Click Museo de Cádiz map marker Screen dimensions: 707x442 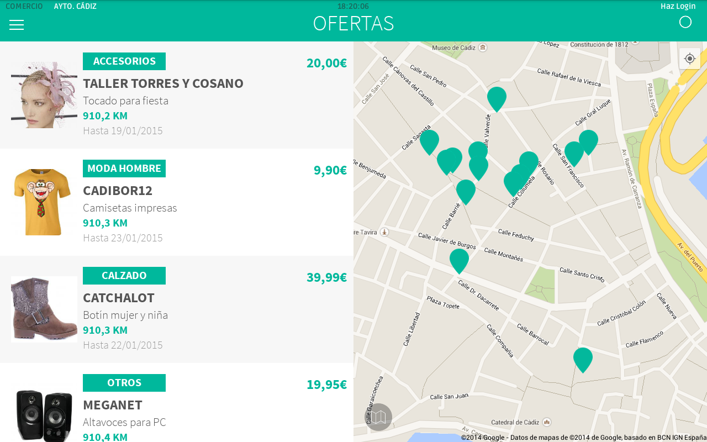point(483,48)
